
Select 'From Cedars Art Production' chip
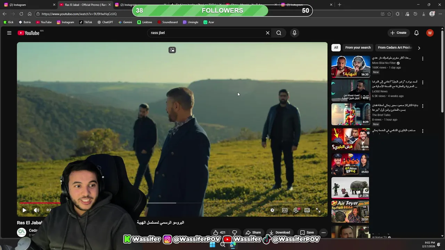pyautogui.click(x=395, y=48)
